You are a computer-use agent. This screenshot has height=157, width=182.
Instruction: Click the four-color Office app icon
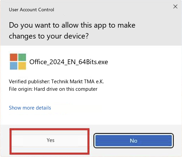pyautogui.click(x=18, y=62)
